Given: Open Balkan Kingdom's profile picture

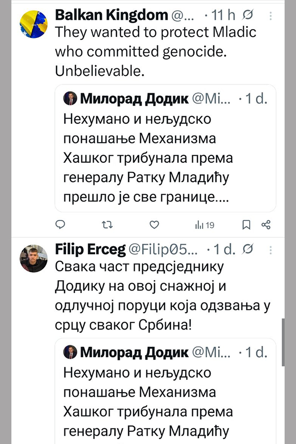Looking at the screenshot, I should click(34, 23).
